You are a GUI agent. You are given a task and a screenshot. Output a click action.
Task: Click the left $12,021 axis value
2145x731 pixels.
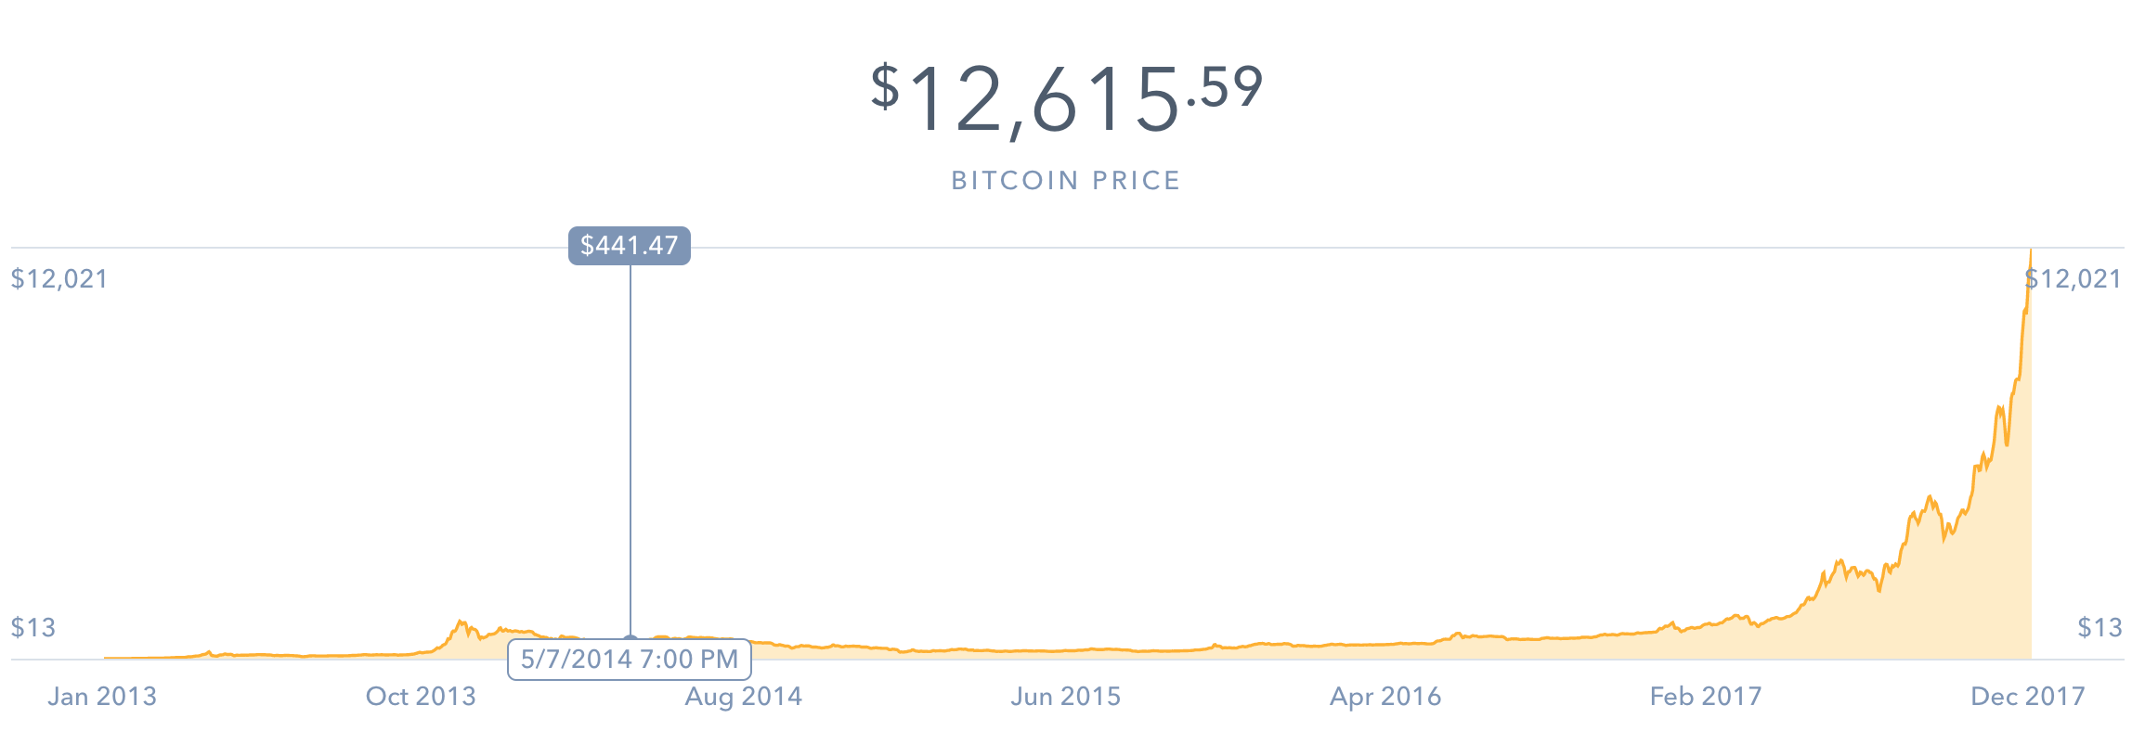click(x=59, y=279)
